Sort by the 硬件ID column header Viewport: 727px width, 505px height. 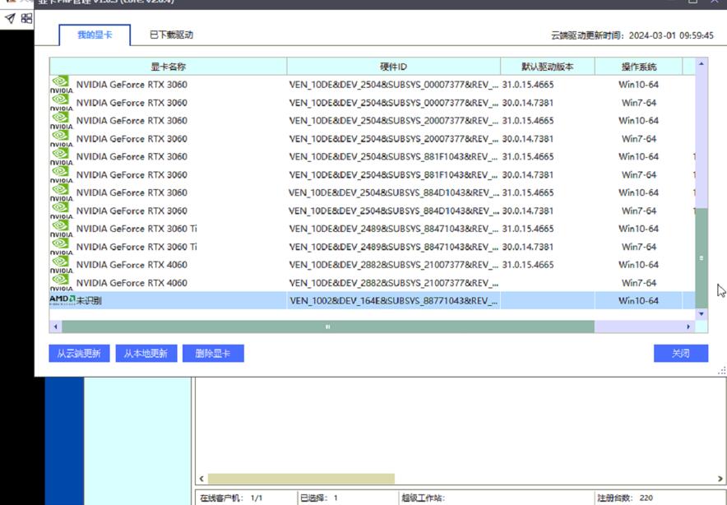click(x=394, y=67)
